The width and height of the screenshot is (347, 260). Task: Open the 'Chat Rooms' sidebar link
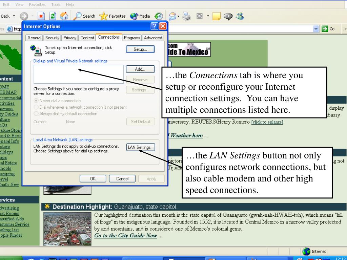[x=9, y=213]
